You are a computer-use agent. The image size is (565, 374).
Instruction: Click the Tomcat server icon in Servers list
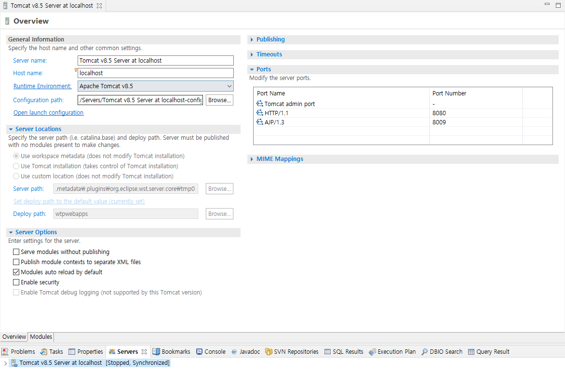click(14, 363)
